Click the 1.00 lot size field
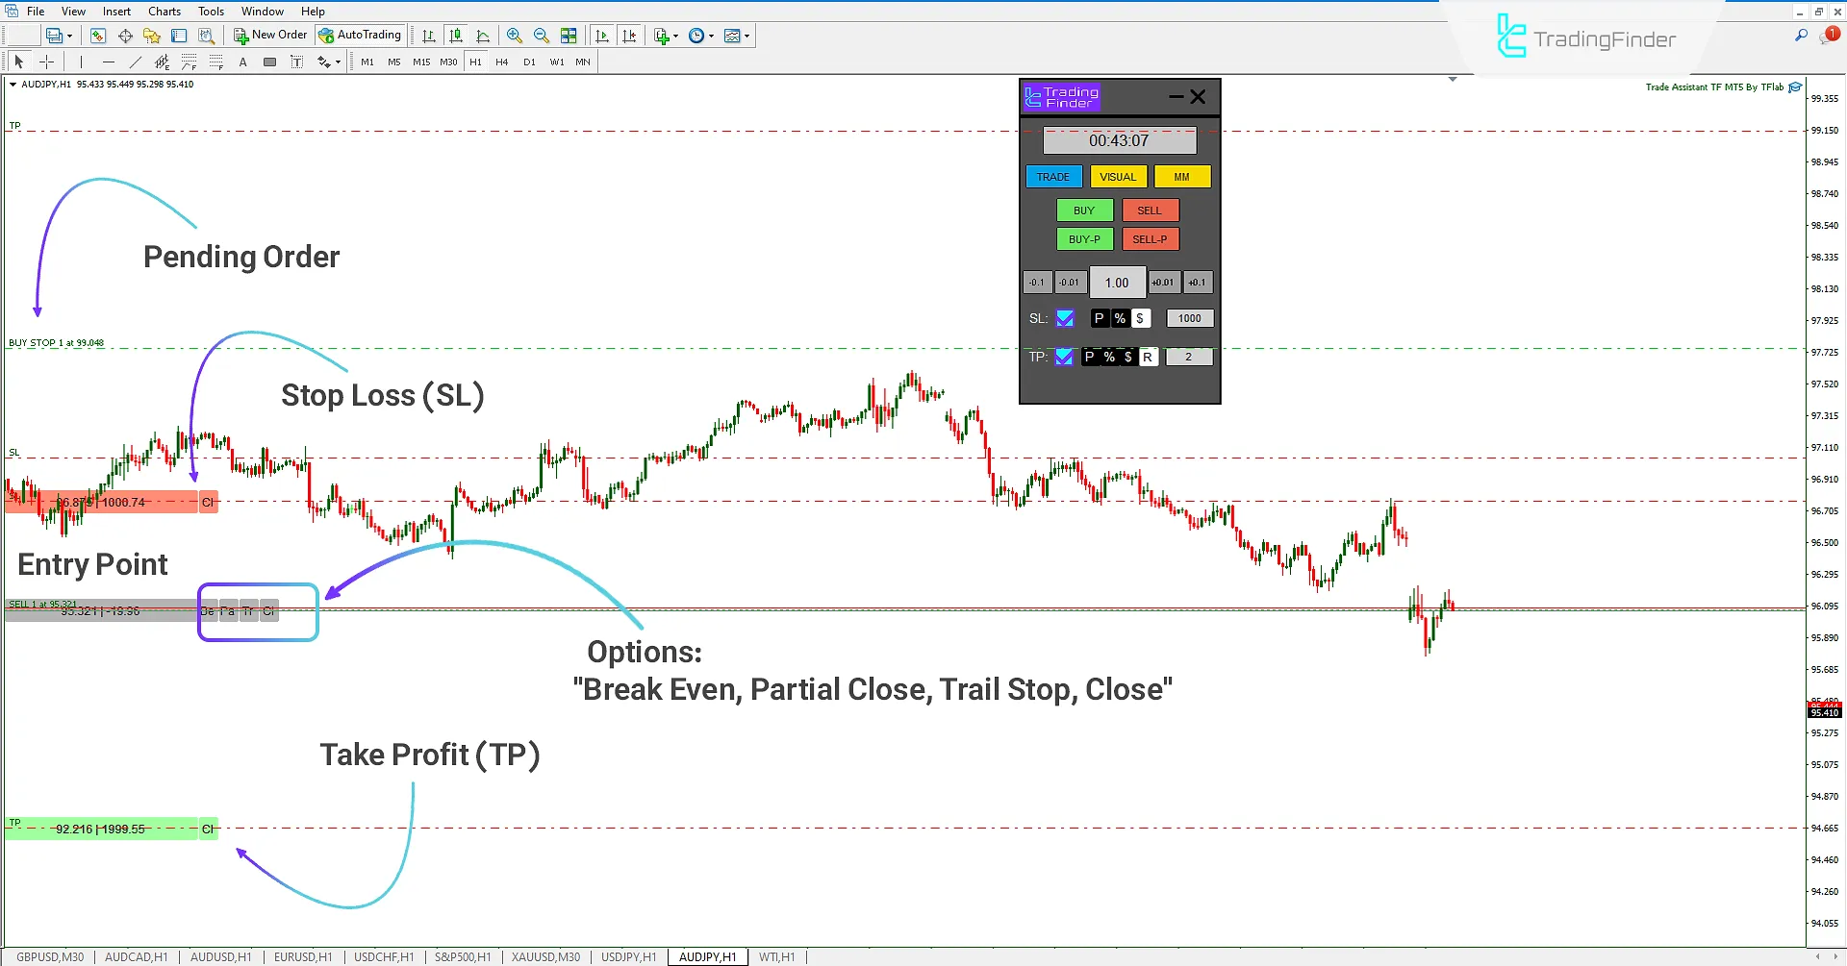Screen dimensions: 1847x966 pos(1117,282)
